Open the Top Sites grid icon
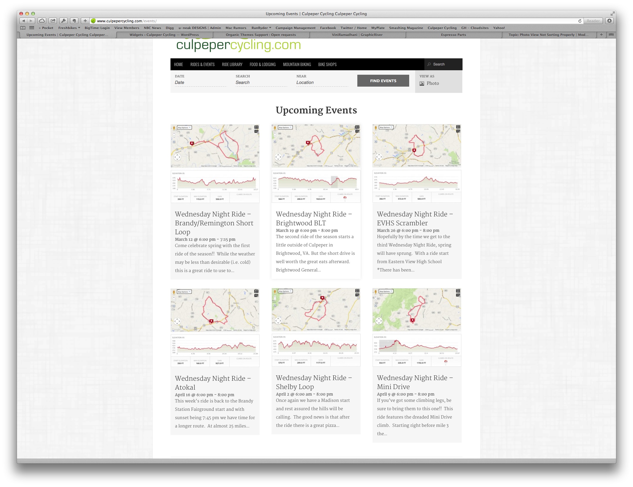The height and width of the screenshot is (487, 633). tap(32, 28)
